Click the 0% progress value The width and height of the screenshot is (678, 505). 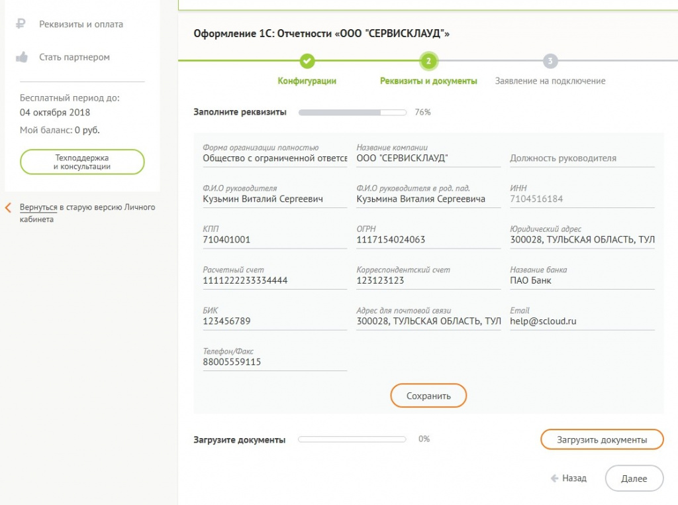coord(424,439)
